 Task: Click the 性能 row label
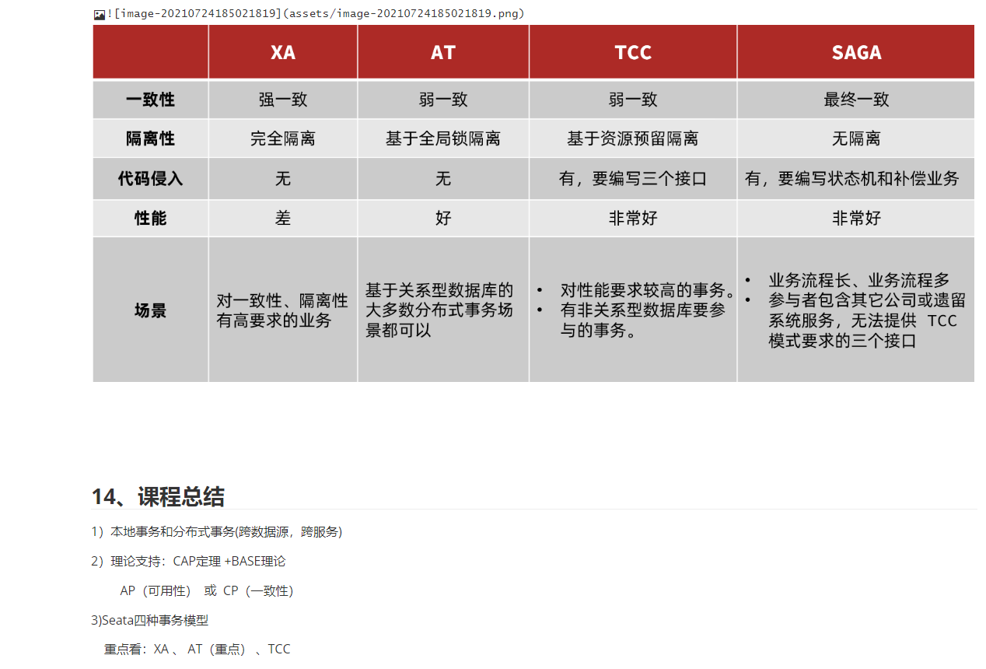(x=150, y=219)
